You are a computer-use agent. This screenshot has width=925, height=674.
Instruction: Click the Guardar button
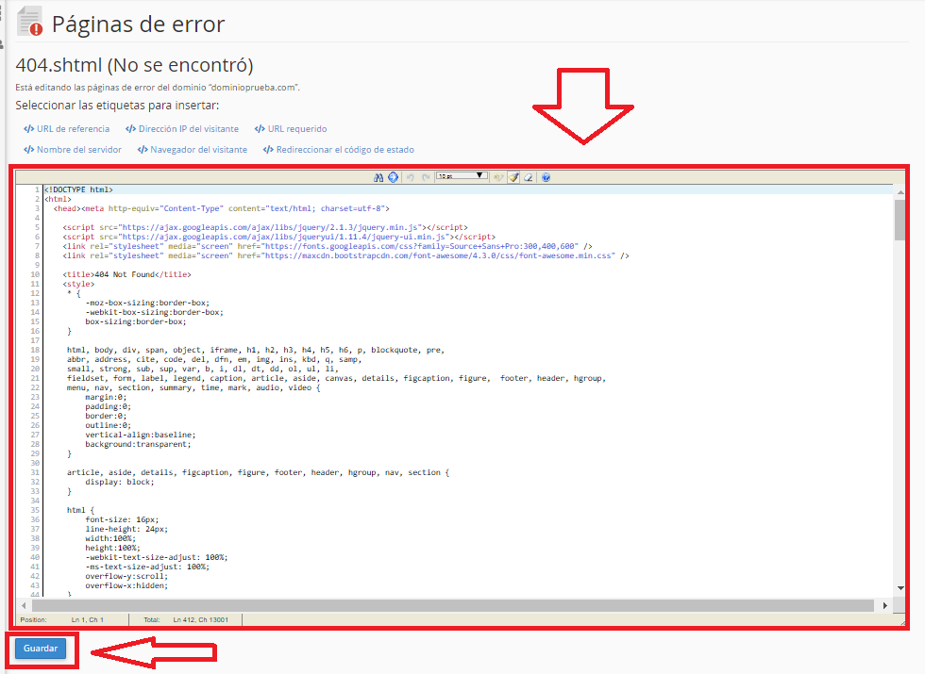pyautogui.click(x=40, y=649)
